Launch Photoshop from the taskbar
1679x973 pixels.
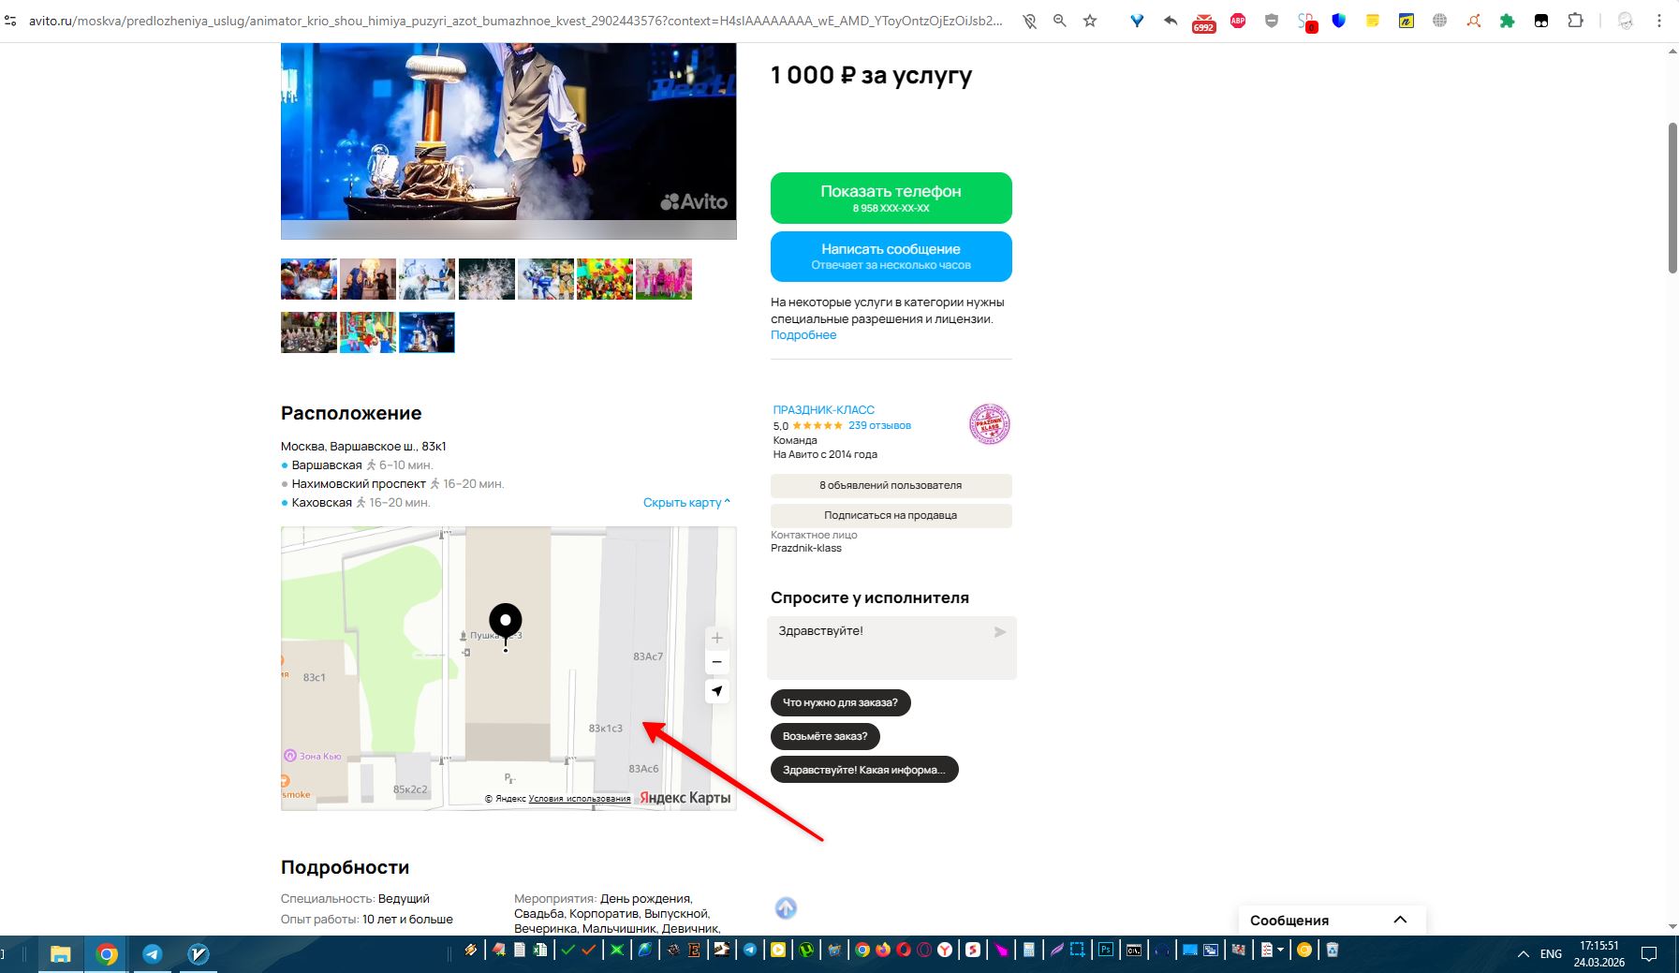coord(1105,950)
